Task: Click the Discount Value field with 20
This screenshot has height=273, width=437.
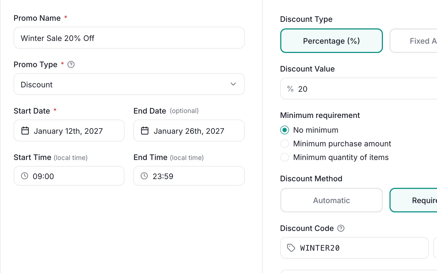Action: (x=359, y=88)
